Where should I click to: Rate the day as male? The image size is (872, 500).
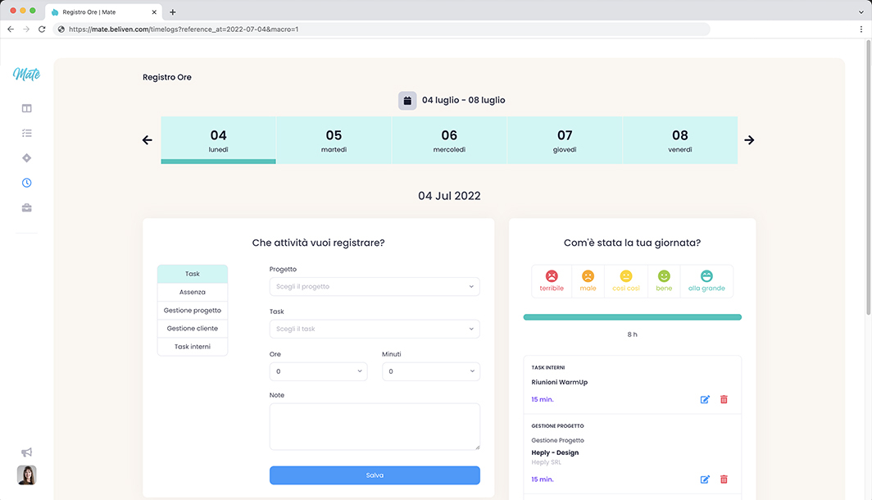(588, 281)
